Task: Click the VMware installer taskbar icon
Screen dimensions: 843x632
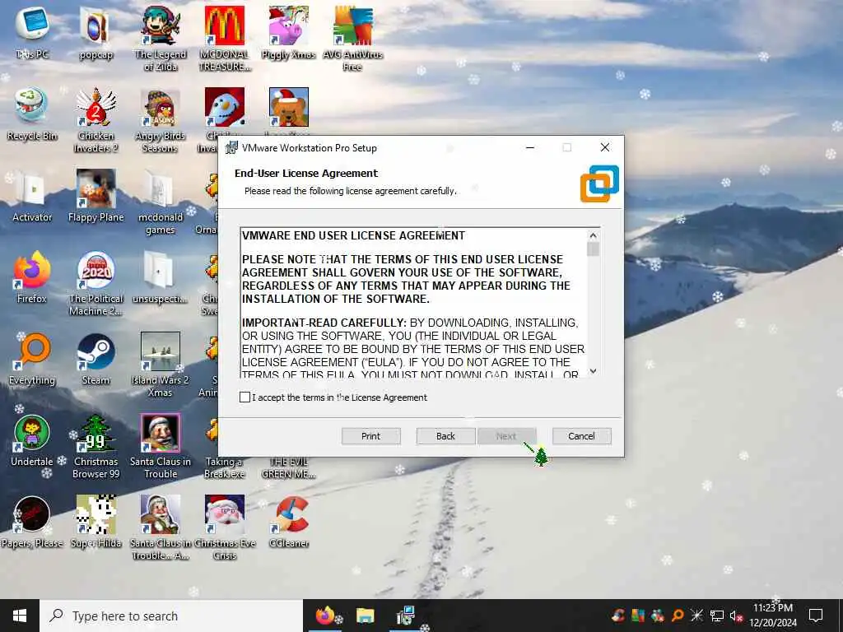Action: point(405,616)
